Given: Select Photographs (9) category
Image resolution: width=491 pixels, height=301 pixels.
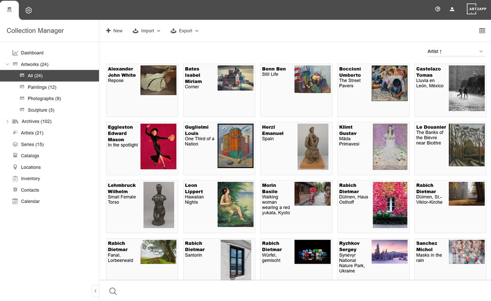Looking at the screenshot, I should pyautogui.click(x=44, y=99).
